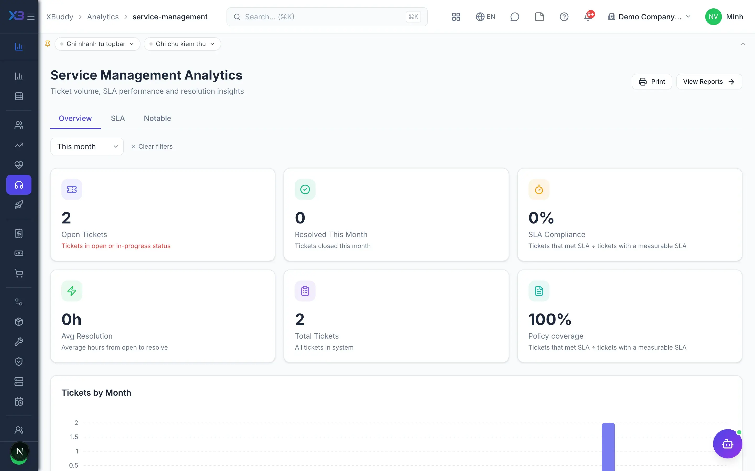Expand the 'Ghi chu kiem thu' dropdown
Image resolution: width=755 pixels, height=471 pixels.
[182, 44]
